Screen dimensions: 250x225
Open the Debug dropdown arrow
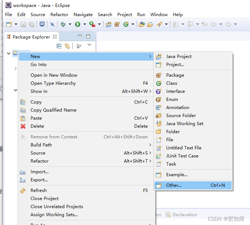[x=70, y=24]
